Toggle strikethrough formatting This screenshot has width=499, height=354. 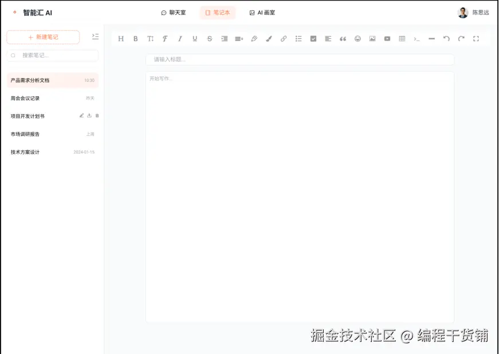click(210, 39)
